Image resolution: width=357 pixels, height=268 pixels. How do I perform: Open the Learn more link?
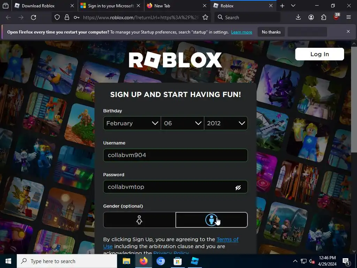[242, 32]
